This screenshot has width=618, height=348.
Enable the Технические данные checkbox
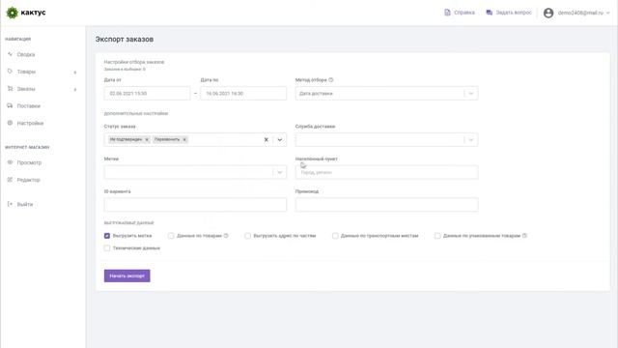[107, 248]
